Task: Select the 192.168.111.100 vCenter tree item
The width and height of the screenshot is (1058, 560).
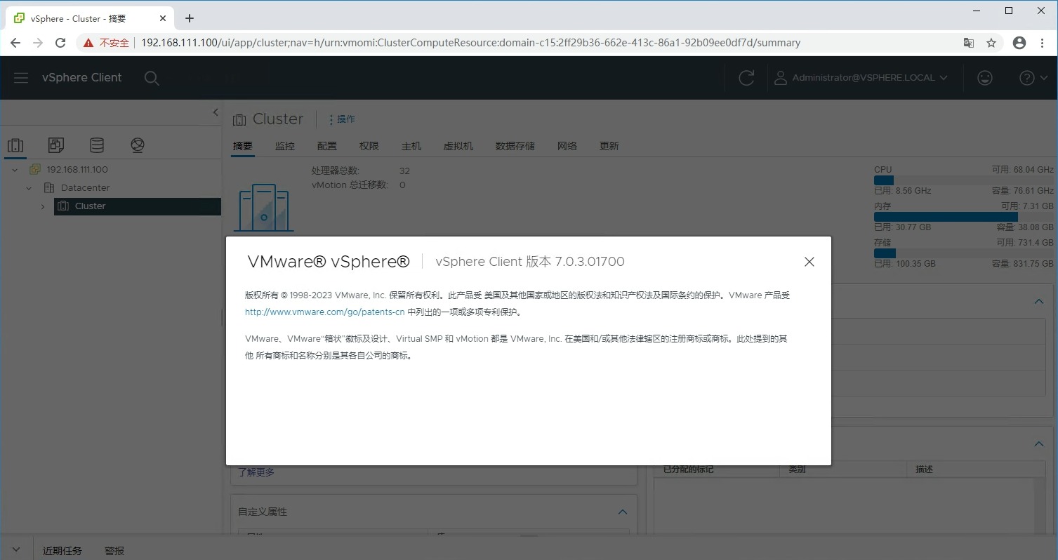Action: (77, 169)
